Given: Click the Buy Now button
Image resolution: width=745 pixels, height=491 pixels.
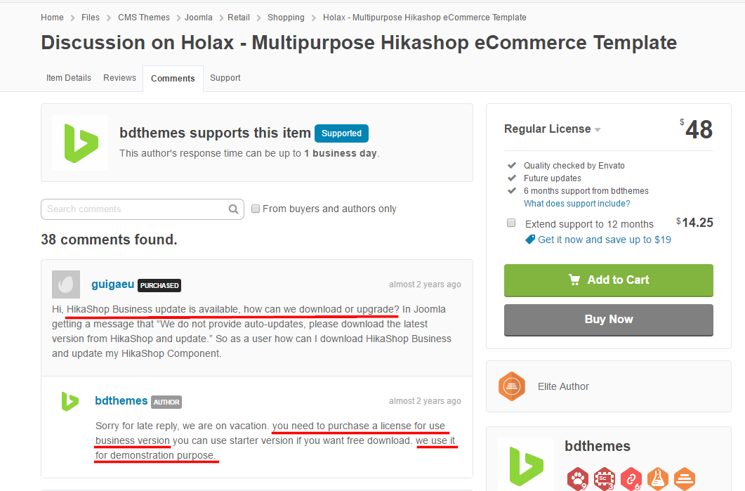Looking at the screenshot, I should pyautogui.click(x=608, y=320).
